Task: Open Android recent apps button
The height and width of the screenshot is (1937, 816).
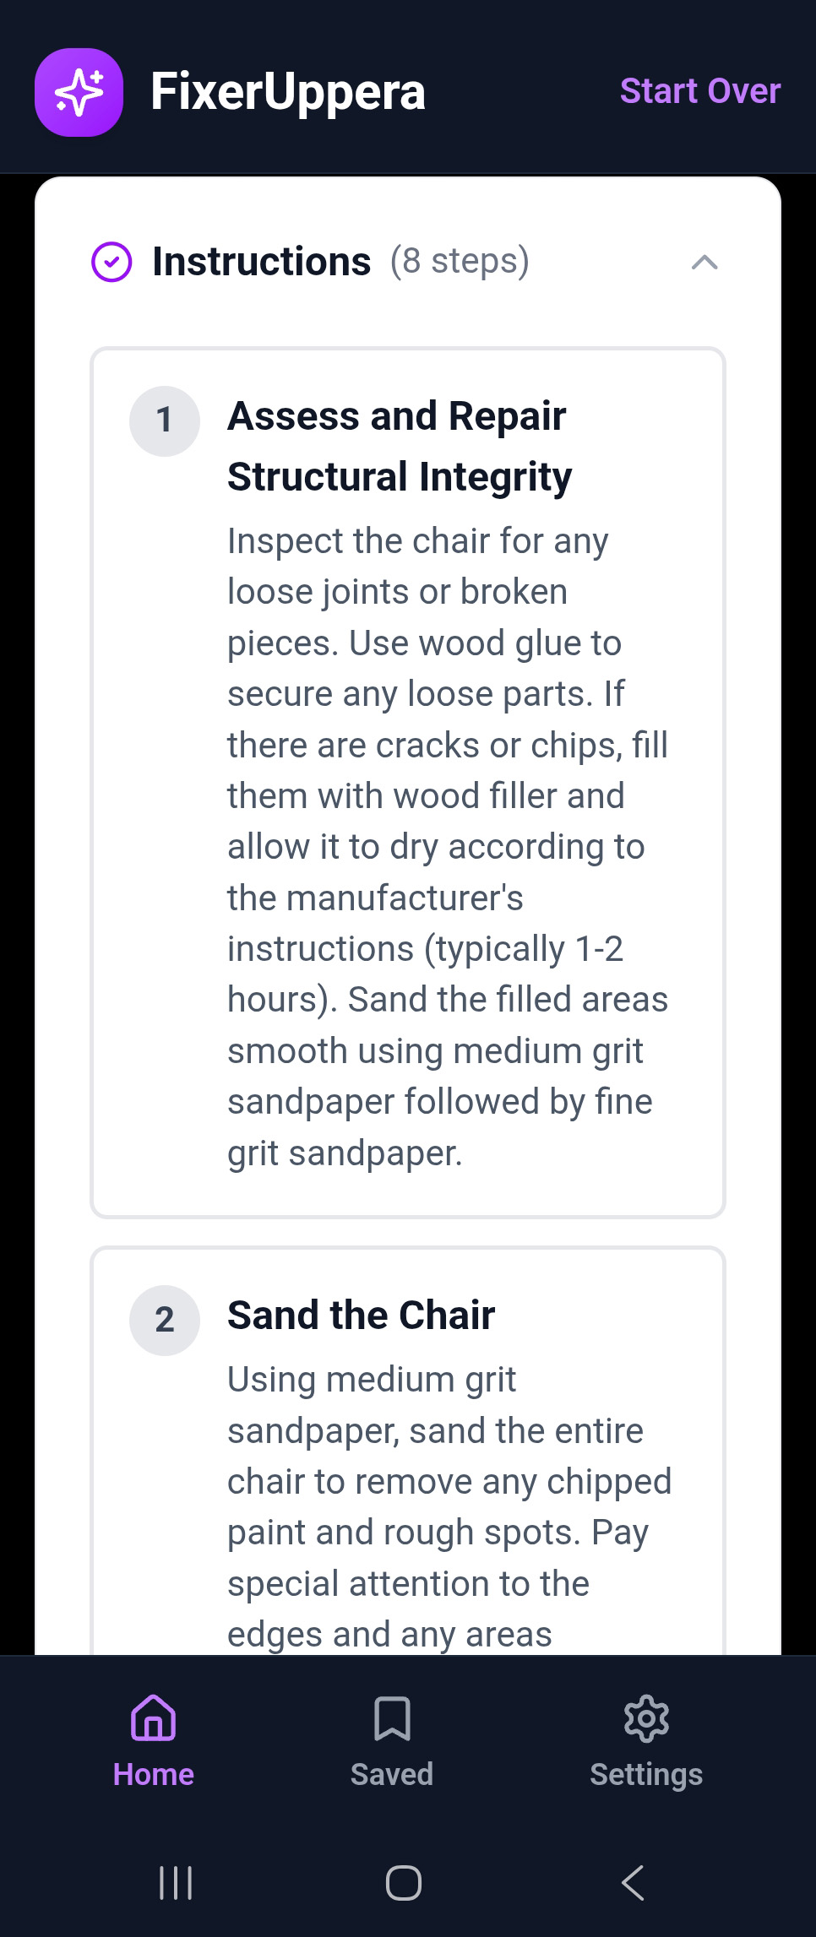Action: click(176, 1883)
